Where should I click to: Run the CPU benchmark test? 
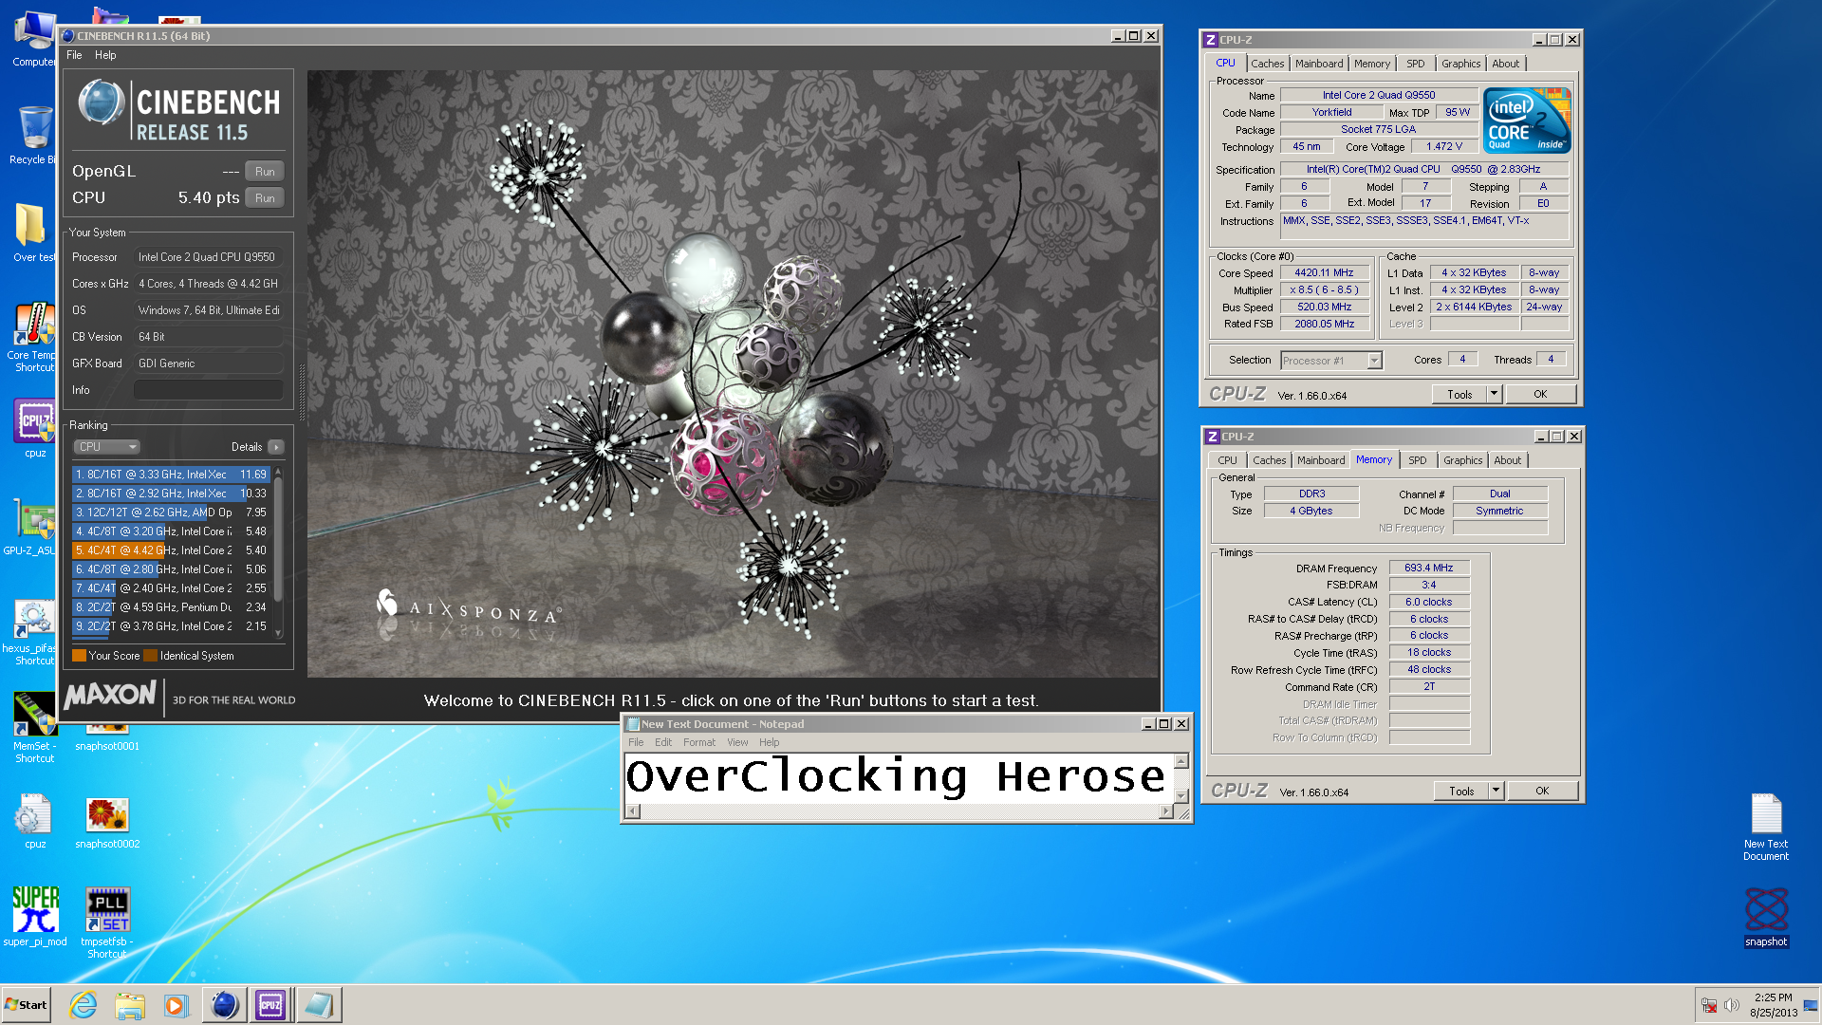click(265, 198)
